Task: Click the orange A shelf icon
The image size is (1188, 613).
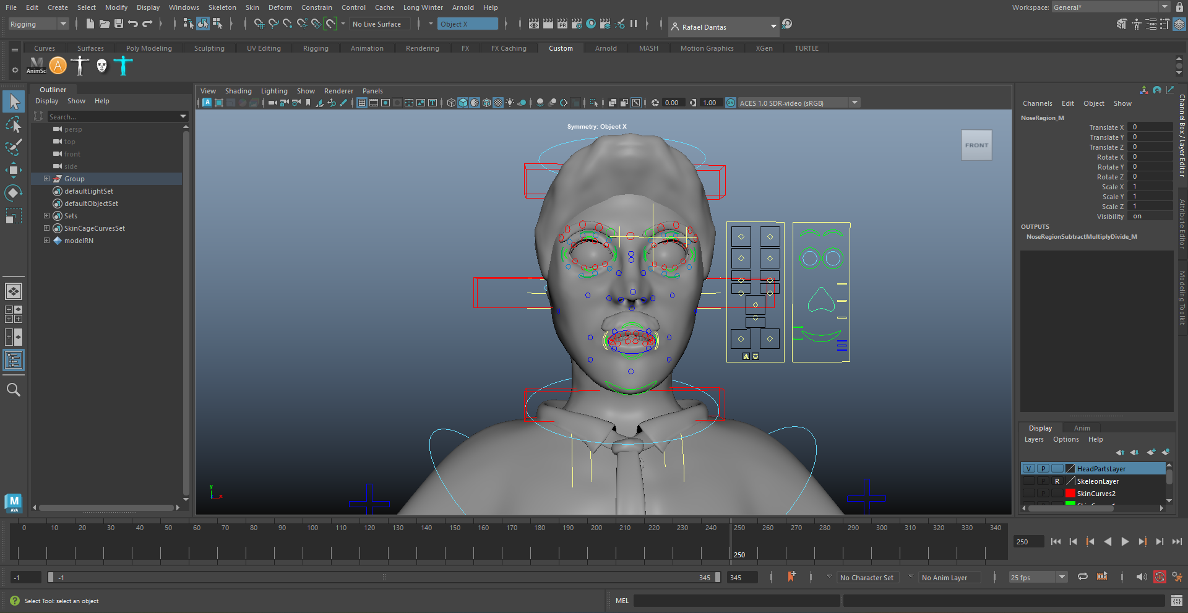Action: [x=58, y=66]
